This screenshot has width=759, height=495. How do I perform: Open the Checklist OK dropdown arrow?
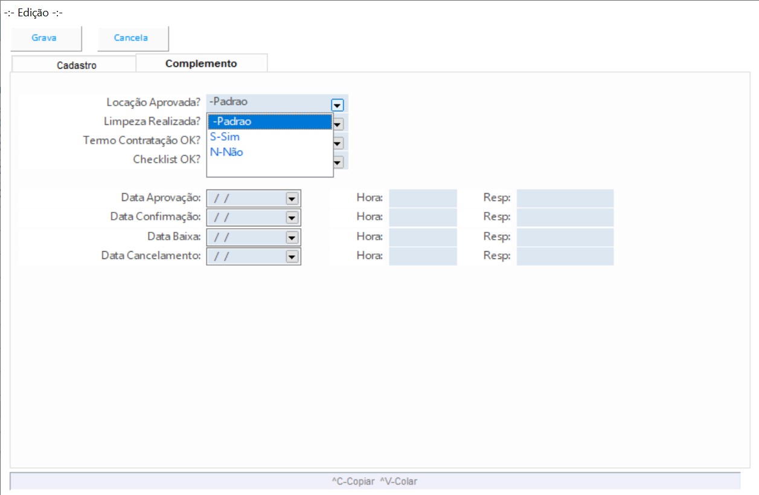coord(338,162)
